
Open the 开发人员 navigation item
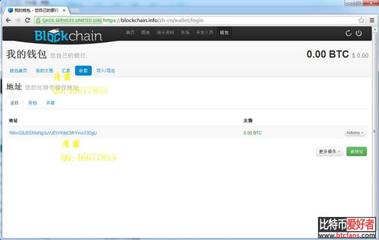205,33
